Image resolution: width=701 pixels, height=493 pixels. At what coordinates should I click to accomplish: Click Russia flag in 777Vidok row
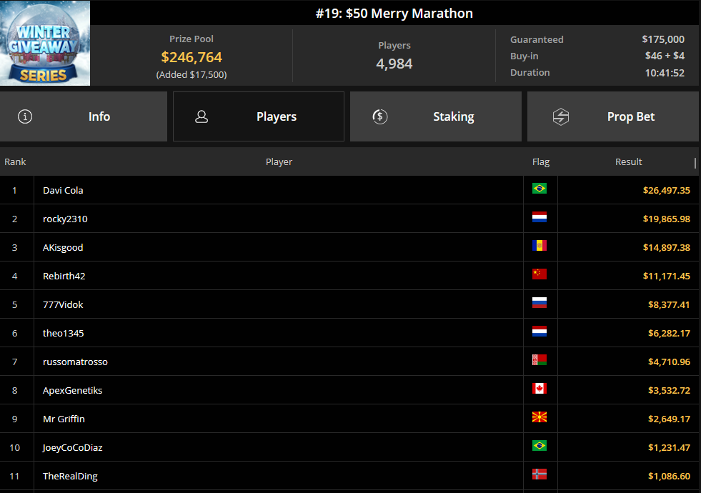point(540,303)
